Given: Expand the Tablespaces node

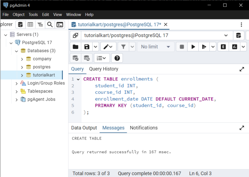Looking at the screenshot, I should [17, 92].
